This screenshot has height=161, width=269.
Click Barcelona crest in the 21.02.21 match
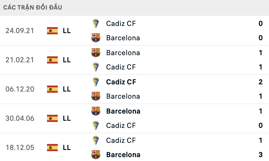96,53
